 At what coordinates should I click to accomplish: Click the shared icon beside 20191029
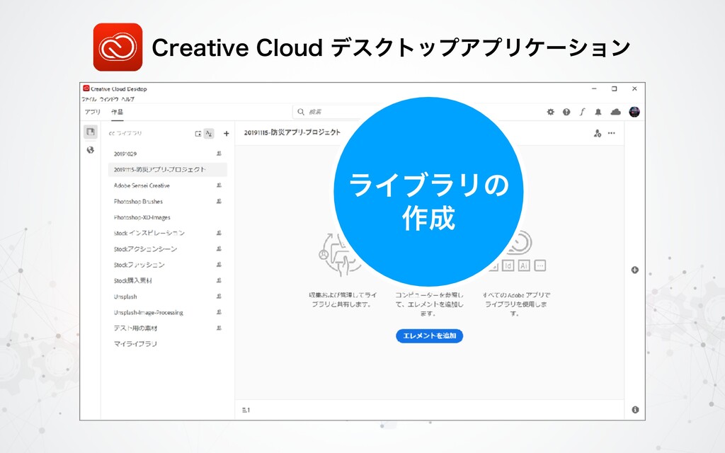pyautogui.click(x=219, y=154)
